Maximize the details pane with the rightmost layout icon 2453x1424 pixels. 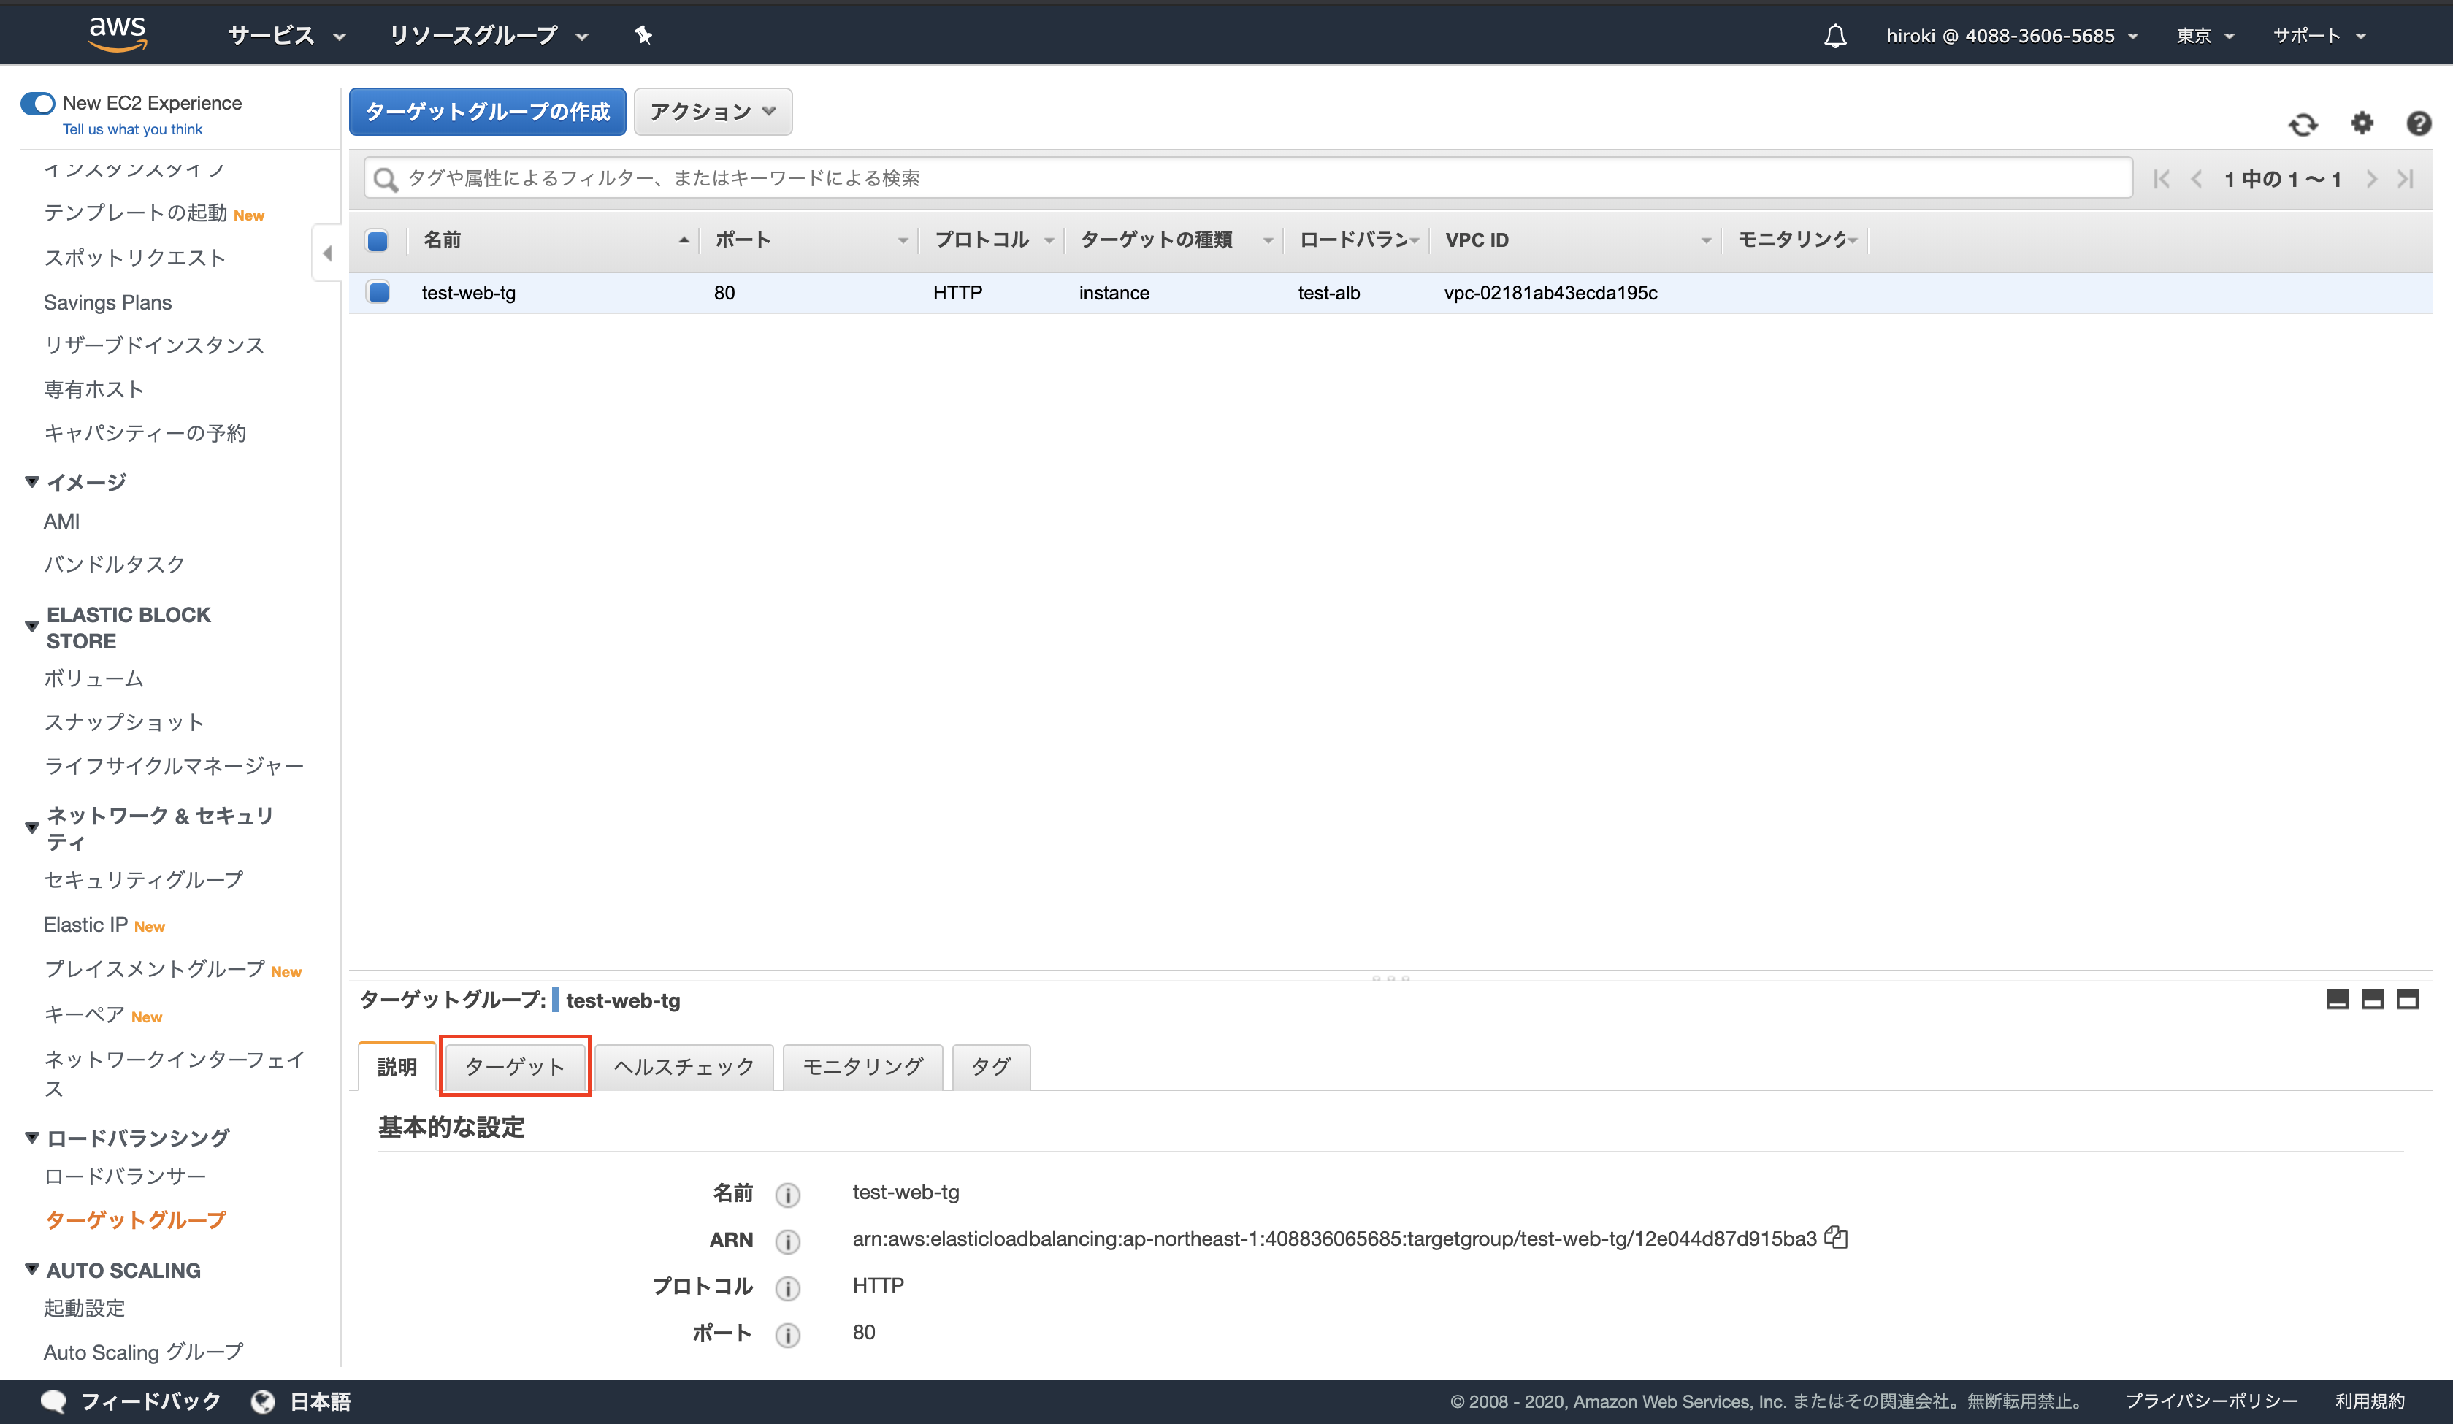point(2407,1000)
